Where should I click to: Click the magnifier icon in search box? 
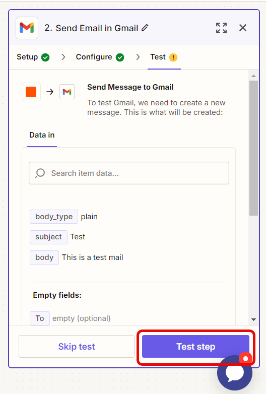40,173
